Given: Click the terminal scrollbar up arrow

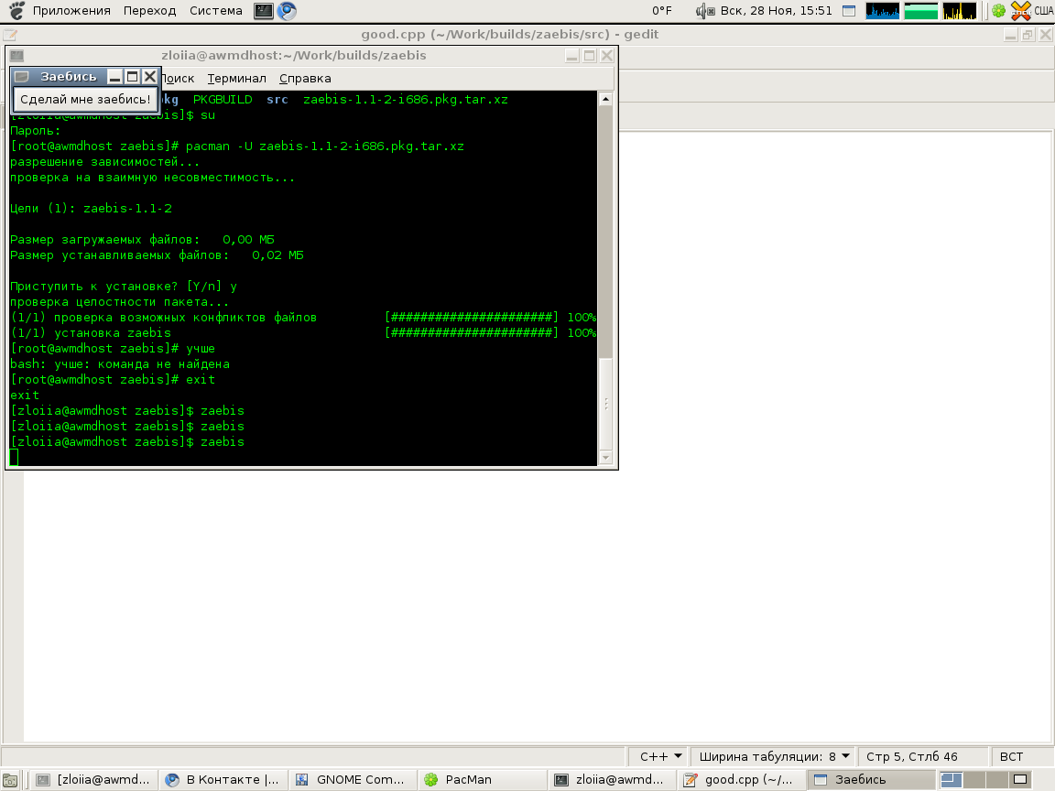Looking at the screenshot, I should pos(605,99).
